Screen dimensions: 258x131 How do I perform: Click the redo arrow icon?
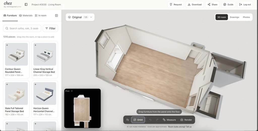(x=157, y=120)
